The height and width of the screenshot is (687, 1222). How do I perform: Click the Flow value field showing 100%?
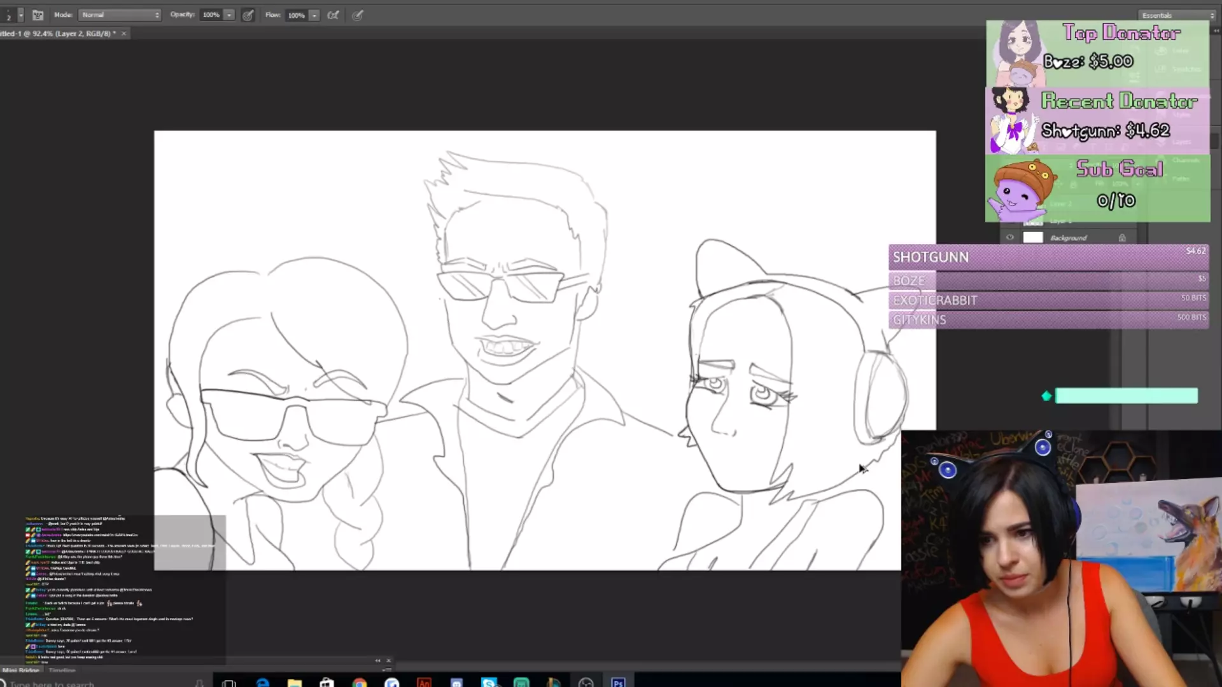click(297, 15)
